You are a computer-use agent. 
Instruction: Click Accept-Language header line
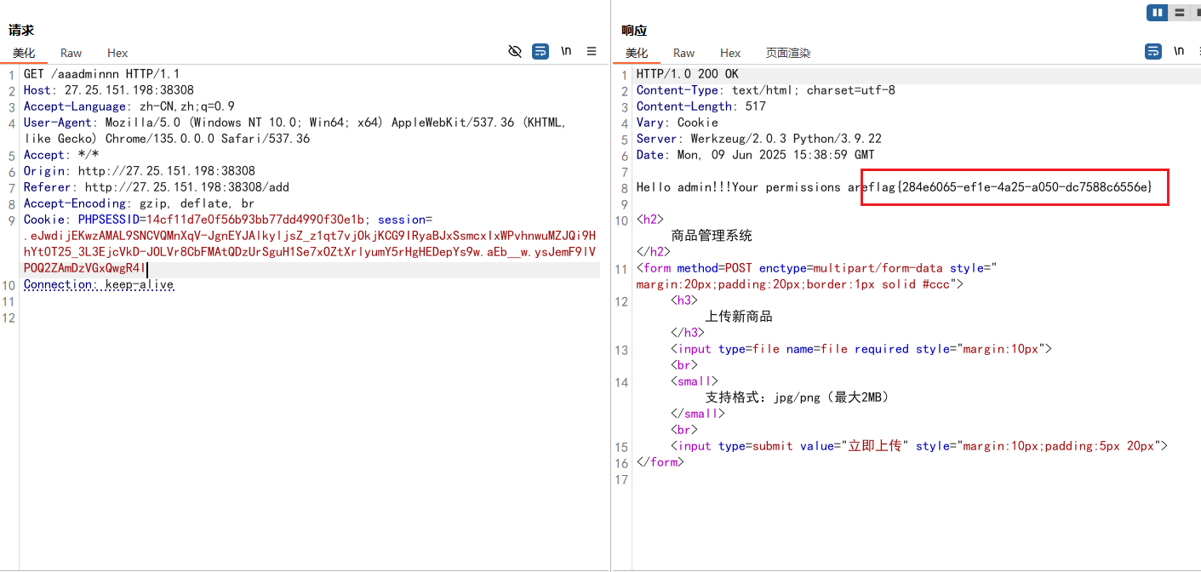pyautogui.click(x=129, y=106)
